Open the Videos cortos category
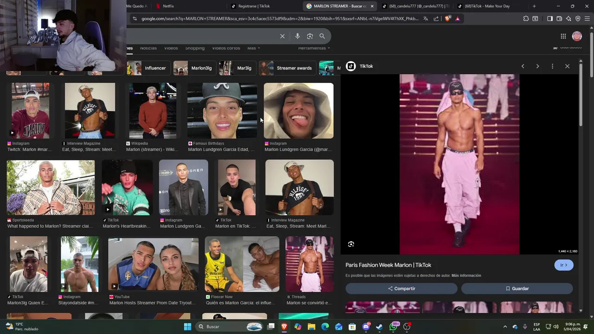This screenshot has height=334, width=594. (226, 48)
